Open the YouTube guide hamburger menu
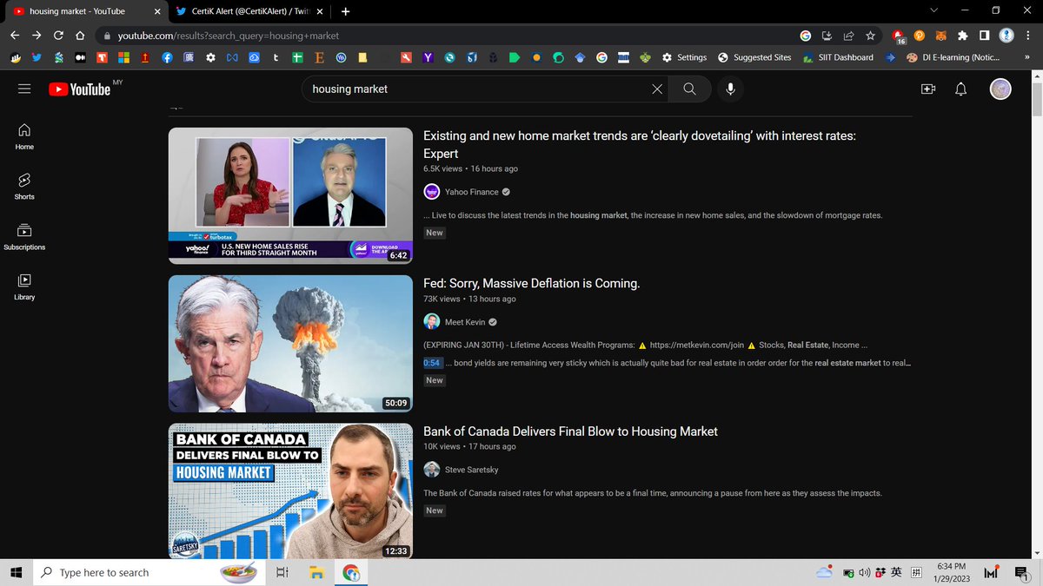The height and width of the screenshot is (586, 1043). point(24,89)
